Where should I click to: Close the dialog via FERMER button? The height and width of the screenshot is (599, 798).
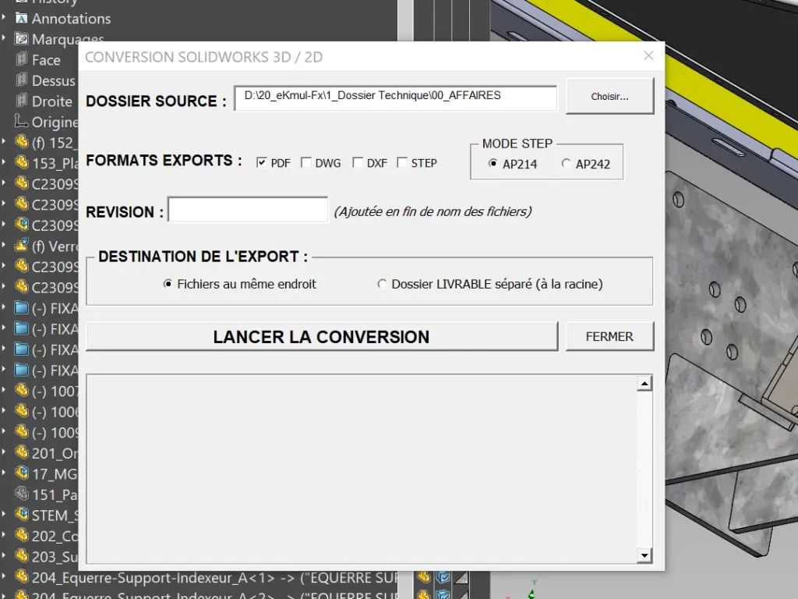(609, 336)
